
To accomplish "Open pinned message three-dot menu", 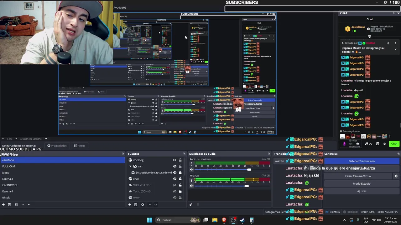I will pos(395,43).
